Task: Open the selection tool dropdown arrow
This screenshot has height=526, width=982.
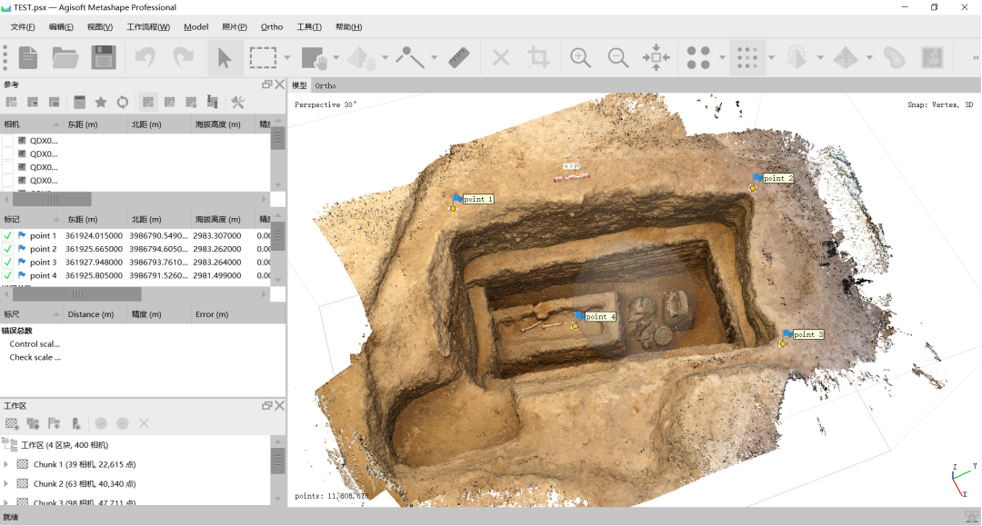Action: tap(286, 57)
